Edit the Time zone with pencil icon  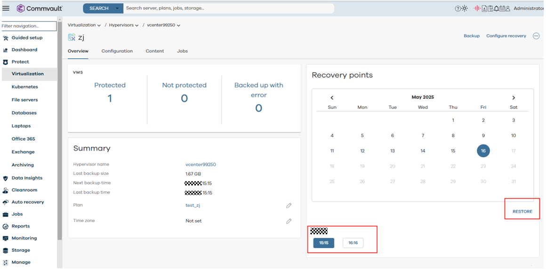point(289,221)
